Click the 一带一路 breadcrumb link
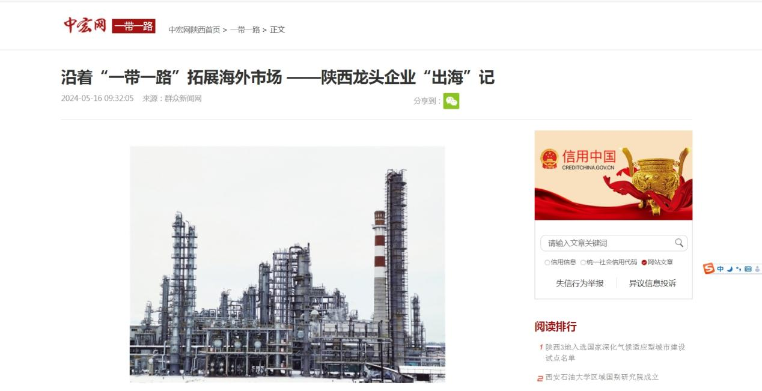The image size is (762, 391). (245, 29)
